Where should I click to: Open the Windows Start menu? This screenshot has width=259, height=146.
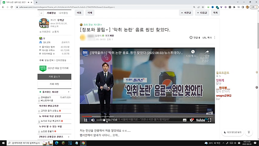pos(3,143)
